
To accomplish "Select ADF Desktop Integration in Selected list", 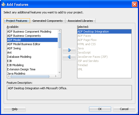I will pyautogui.click(x=104, y=32).
